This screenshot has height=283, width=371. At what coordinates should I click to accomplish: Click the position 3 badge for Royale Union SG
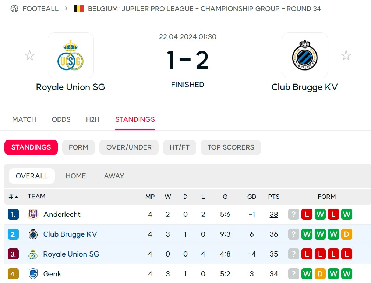pos(13,254)
